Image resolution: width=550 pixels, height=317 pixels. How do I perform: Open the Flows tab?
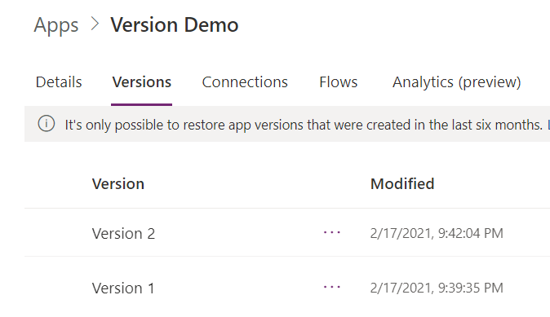pos(338,82)
